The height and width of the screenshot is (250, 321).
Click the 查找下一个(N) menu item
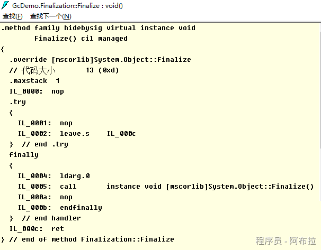(51, 16)
